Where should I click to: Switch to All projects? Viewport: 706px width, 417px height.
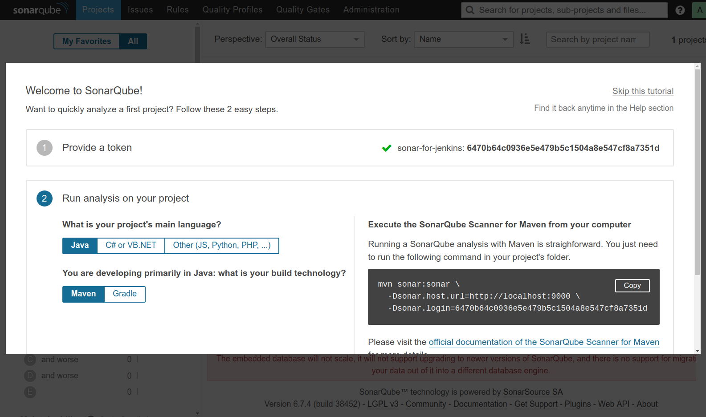tap(133, 41)
